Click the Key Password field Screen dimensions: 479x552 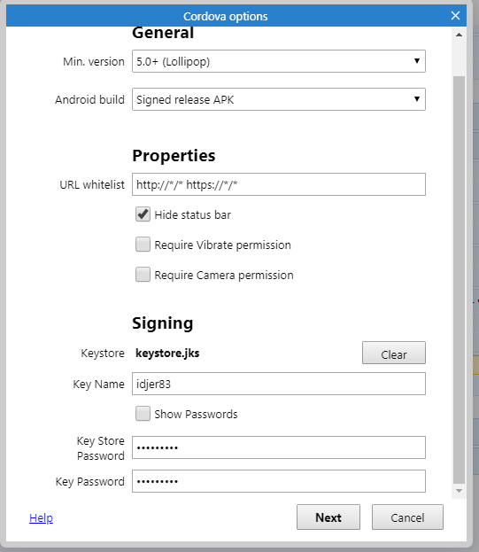click(279, 481)
